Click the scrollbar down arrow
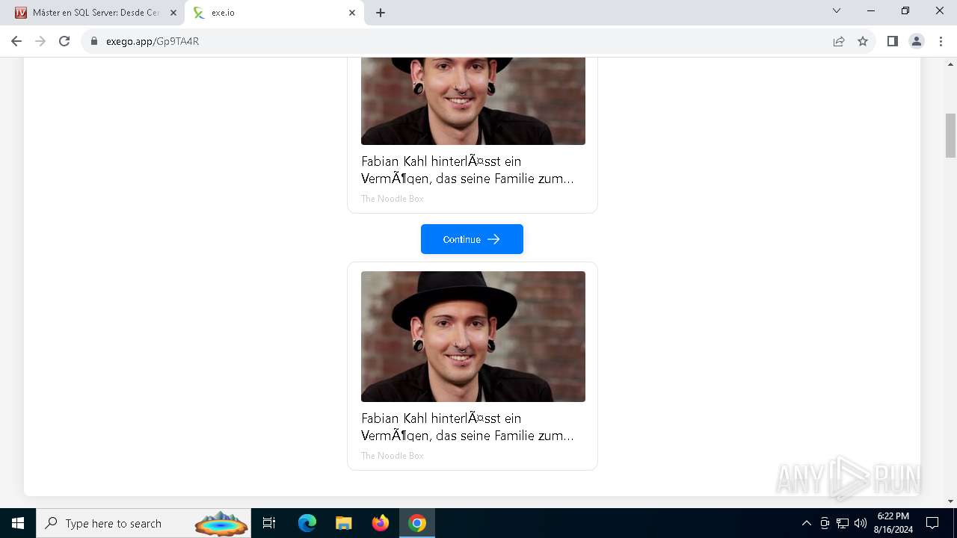The width and height of the screenshot is (957, 538). click(950, 501)
